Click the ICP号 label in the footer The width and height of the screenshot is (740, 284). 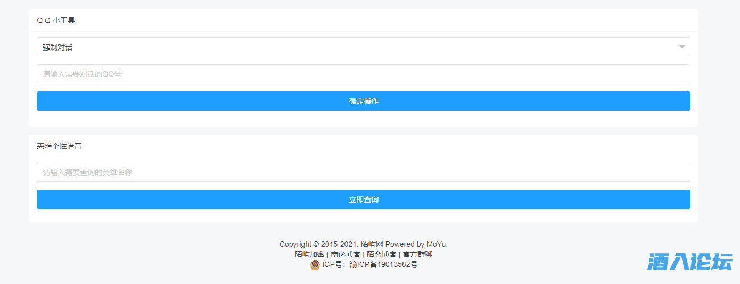334,264
